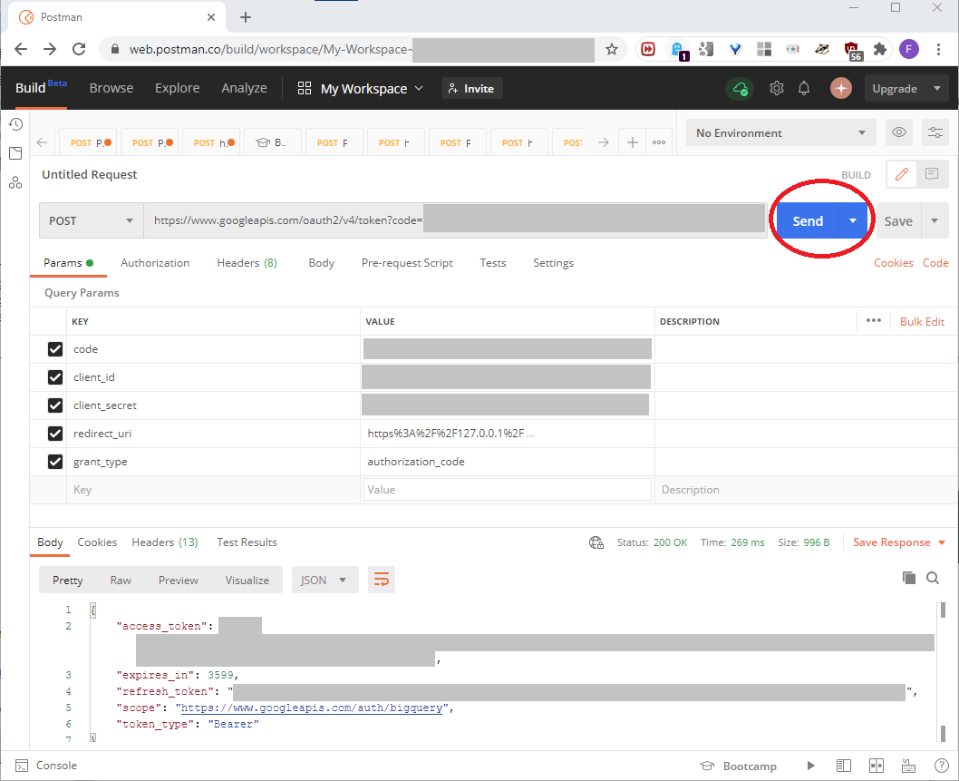The image size is (959, 781).
Task: Uncheck the client_secret parameter checkbox
Action: [55, 405]
